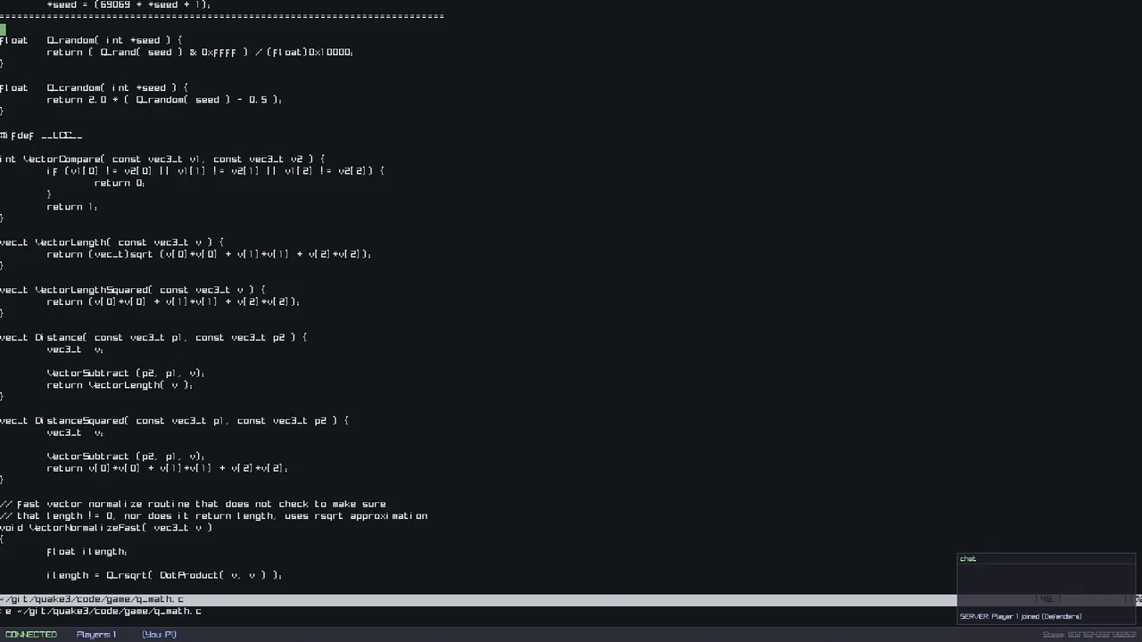Click the '// that length != 0' comment line
Image resolution: width=1142 pixels, height=642 pixels.
tap(213, 515)
